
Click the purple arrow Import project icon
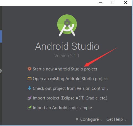30,98
